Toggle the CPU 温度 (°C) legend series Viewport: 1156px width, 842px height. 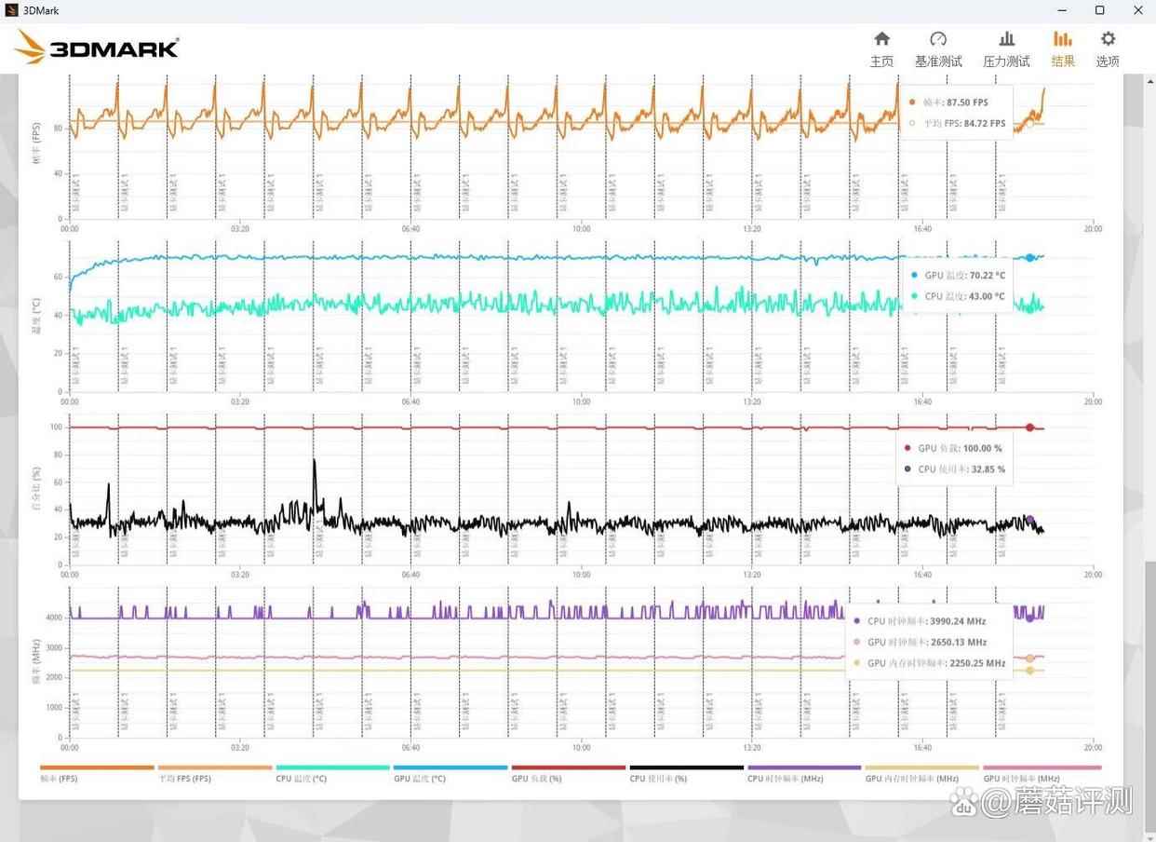point(333,773)
